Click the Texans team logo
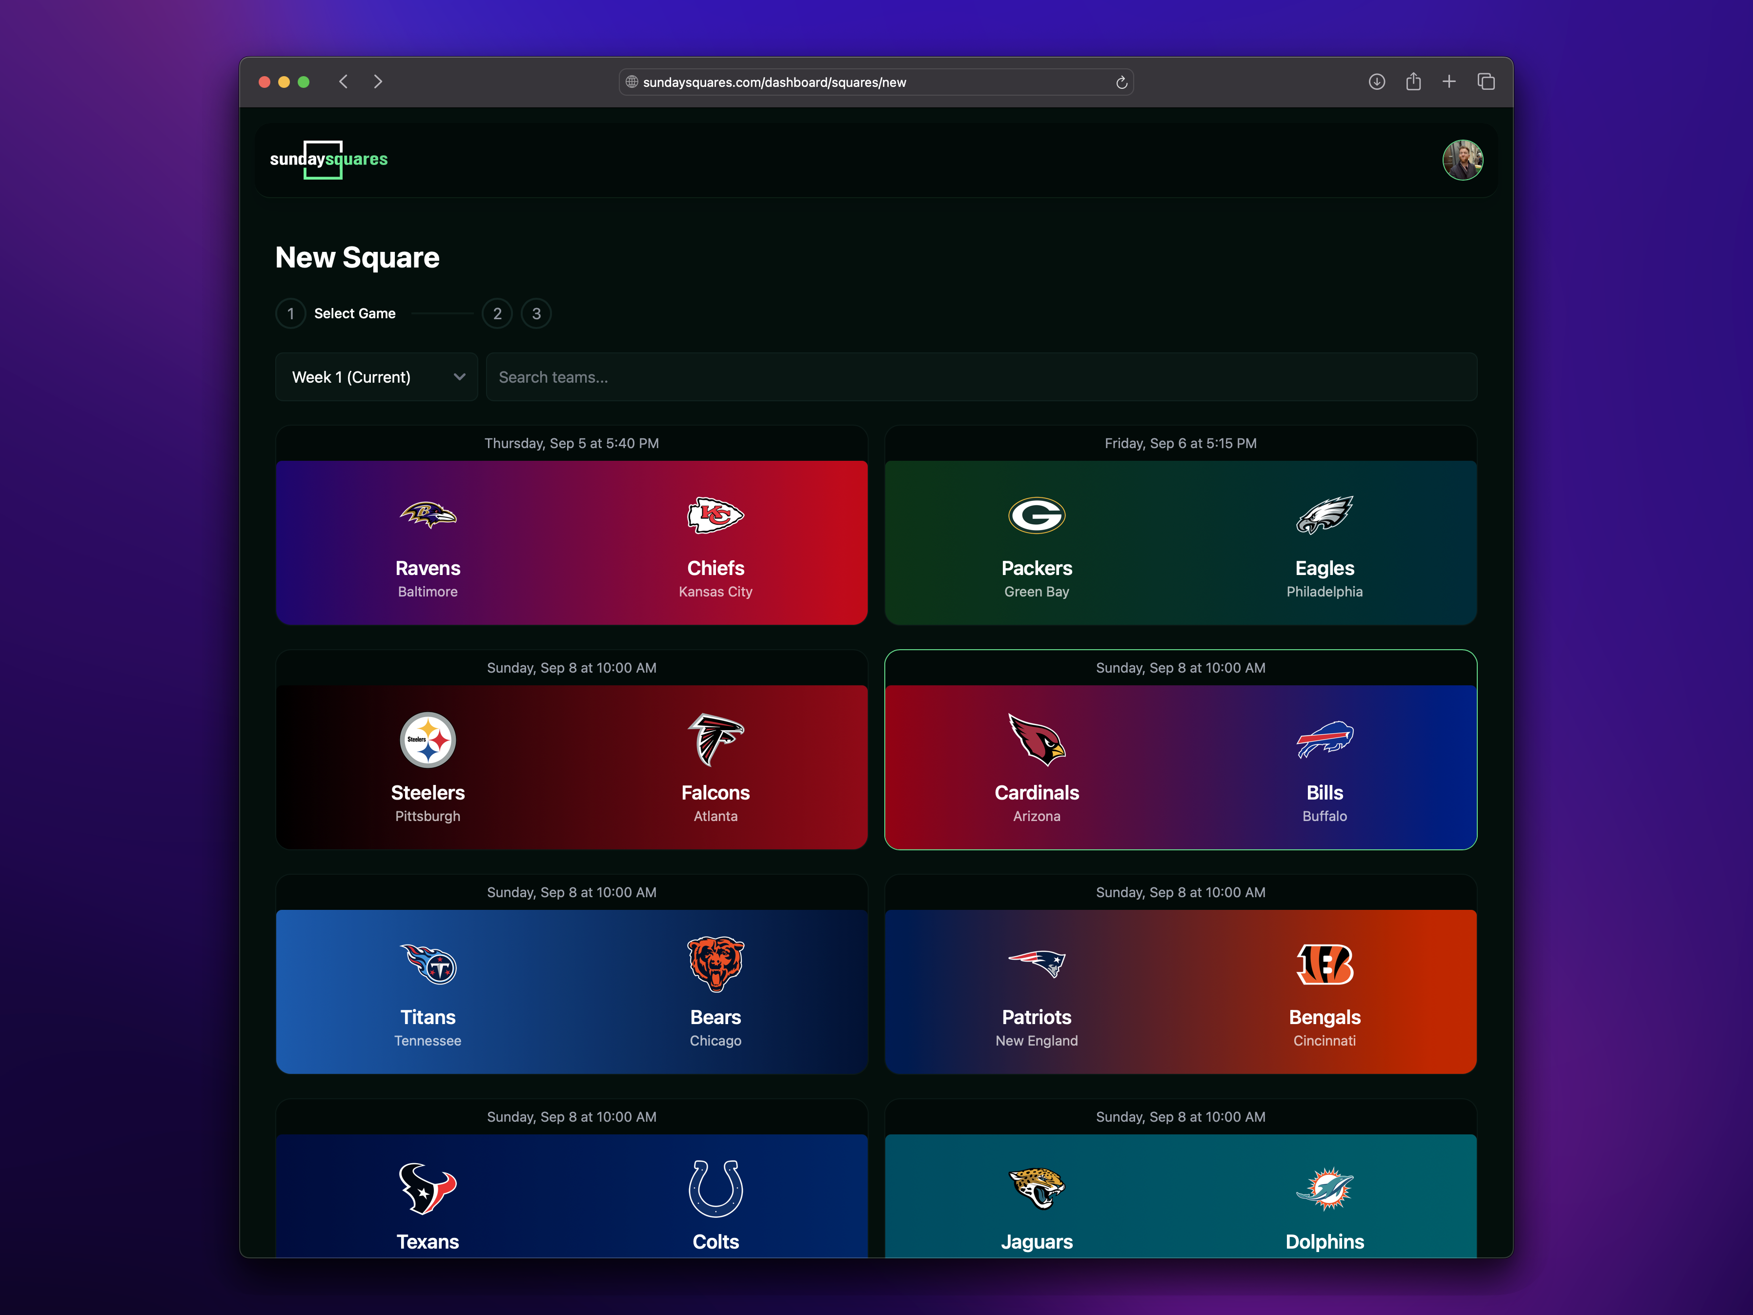 428,1188
